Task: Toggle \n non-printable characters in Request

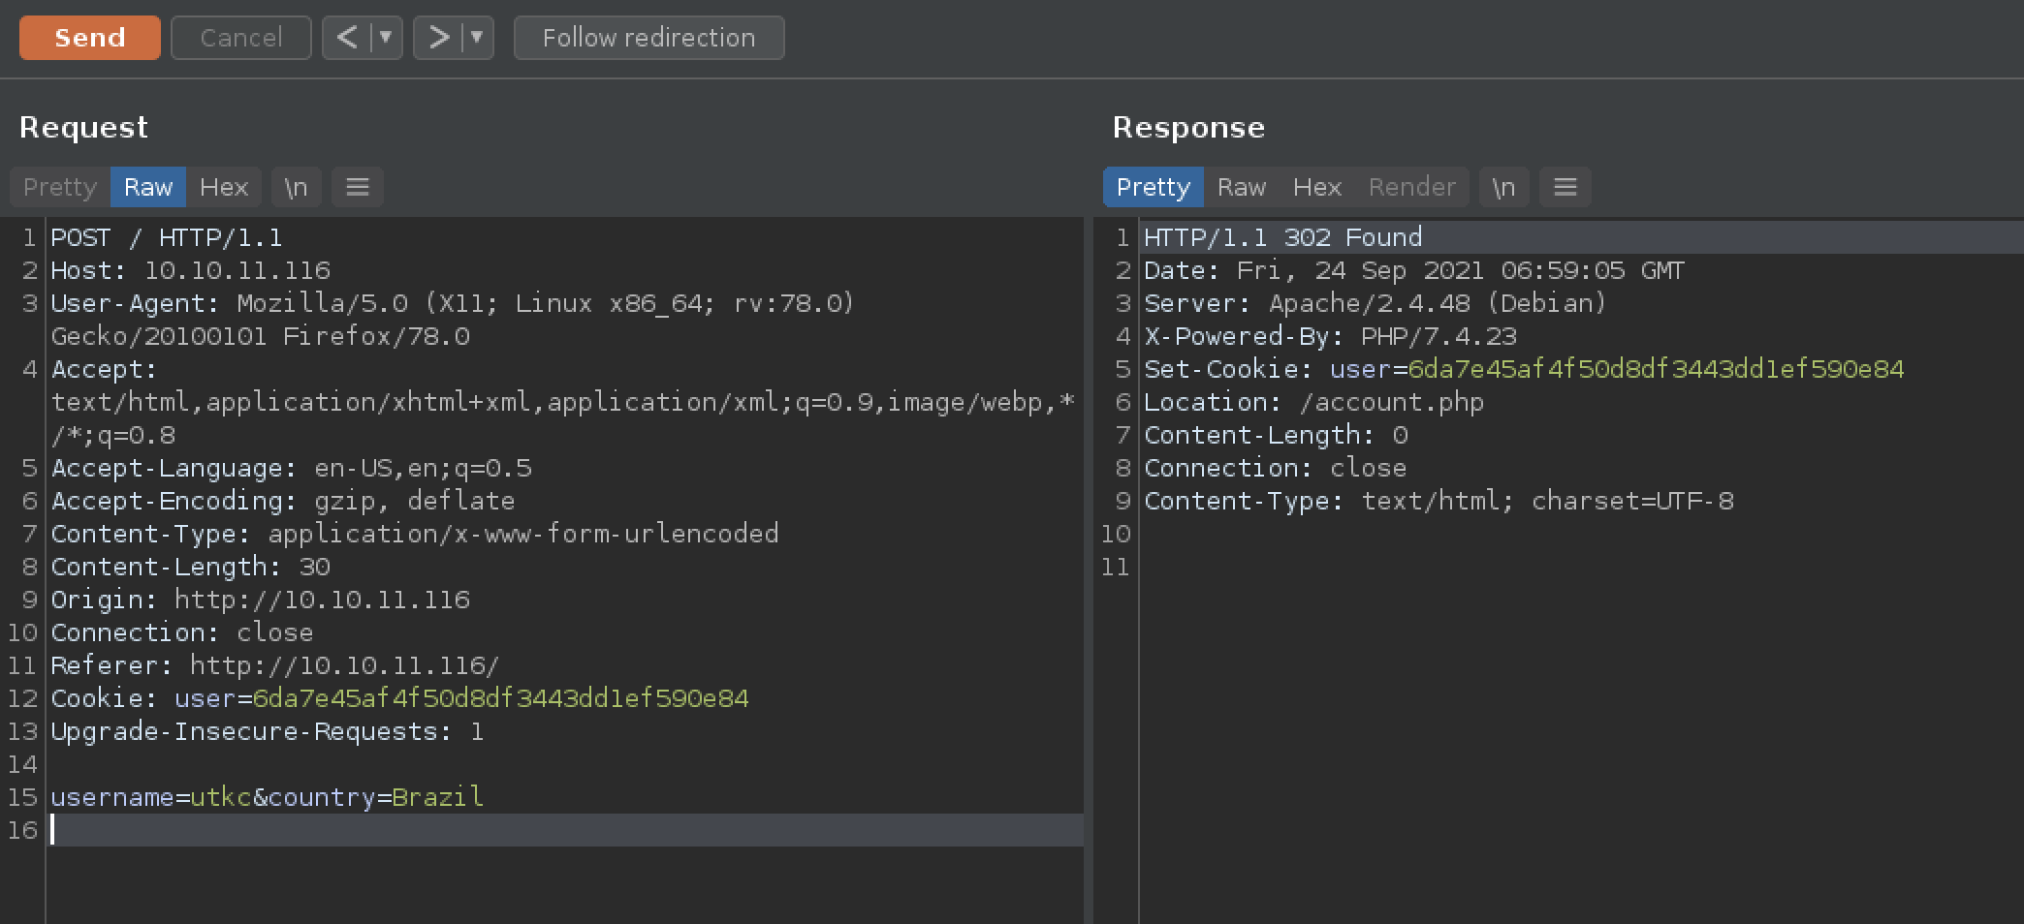Action: click(296, 187)
